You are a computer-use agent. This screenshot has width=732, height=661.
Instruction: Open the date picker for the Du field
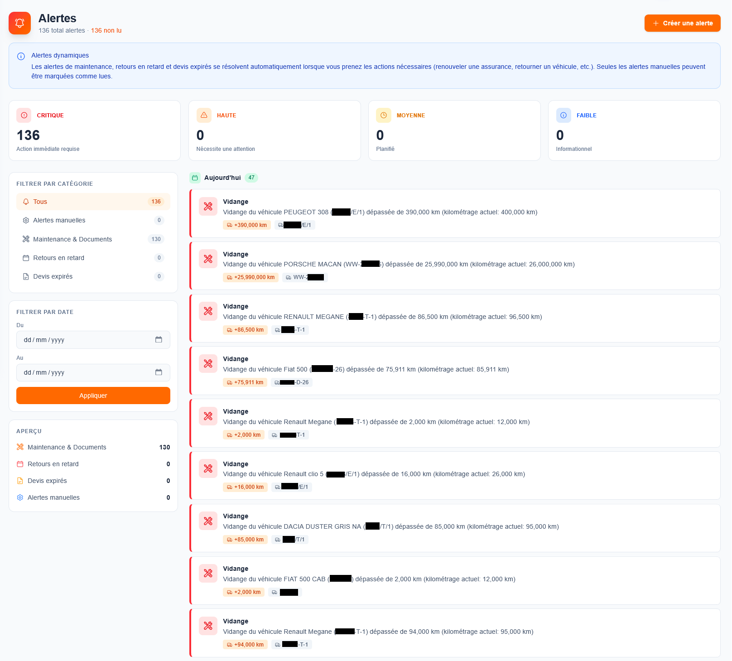[x=159, y=339]
